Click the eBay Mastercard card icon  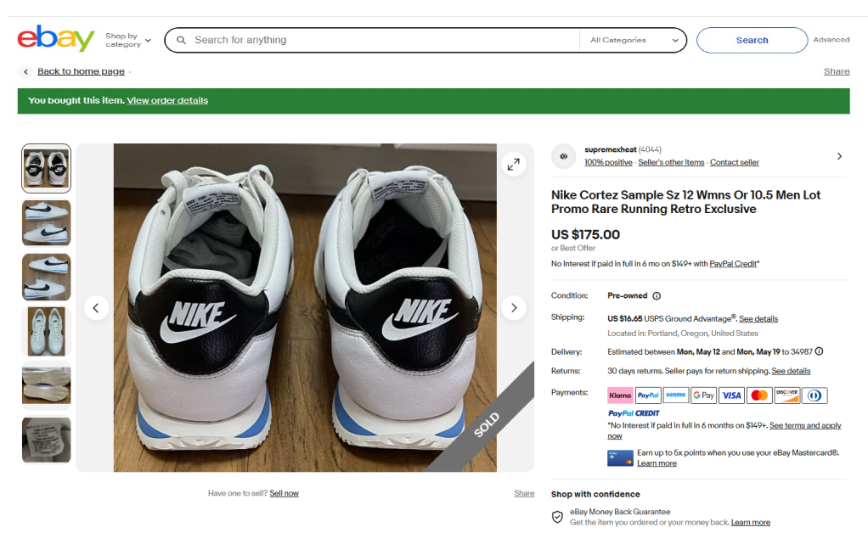620,458
